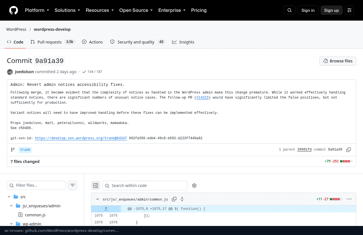Open the file filter options icon

pyautogui.click(x=73, y=185)
